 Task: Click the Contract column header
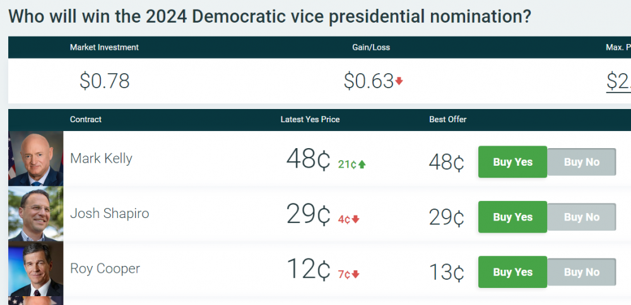pyautogui.click(x=86, y=119)
